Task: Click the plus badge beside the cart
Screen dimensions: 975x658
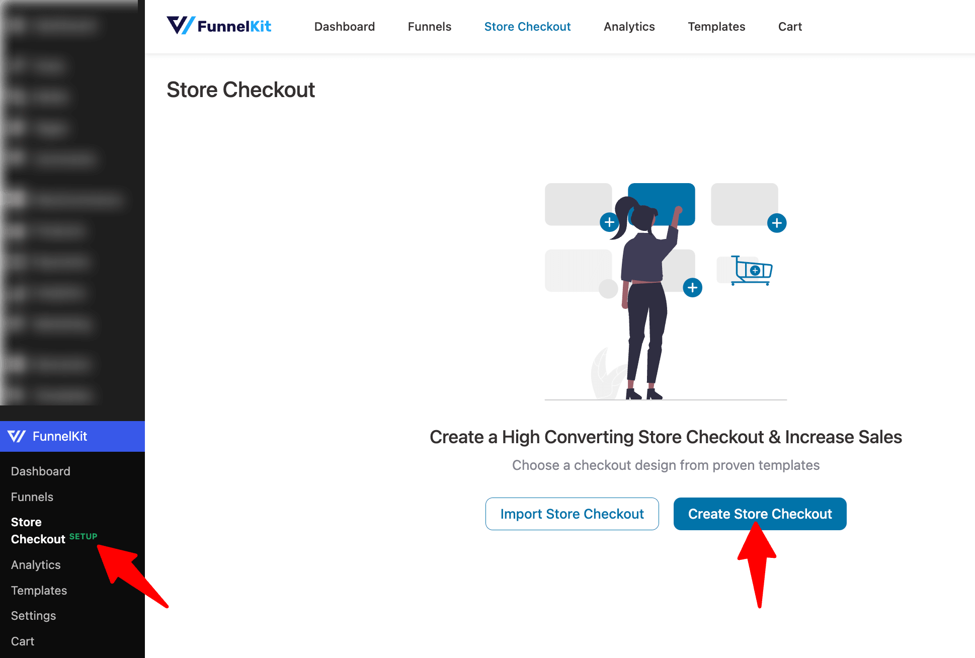Action: [777, 223]
